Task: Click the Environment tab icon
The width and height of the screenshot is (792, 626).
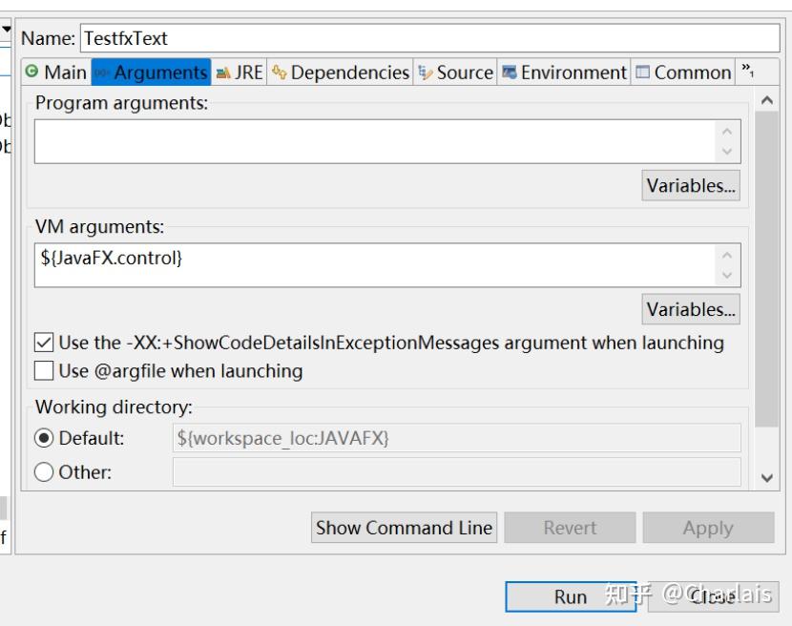Action: (510, 73)
